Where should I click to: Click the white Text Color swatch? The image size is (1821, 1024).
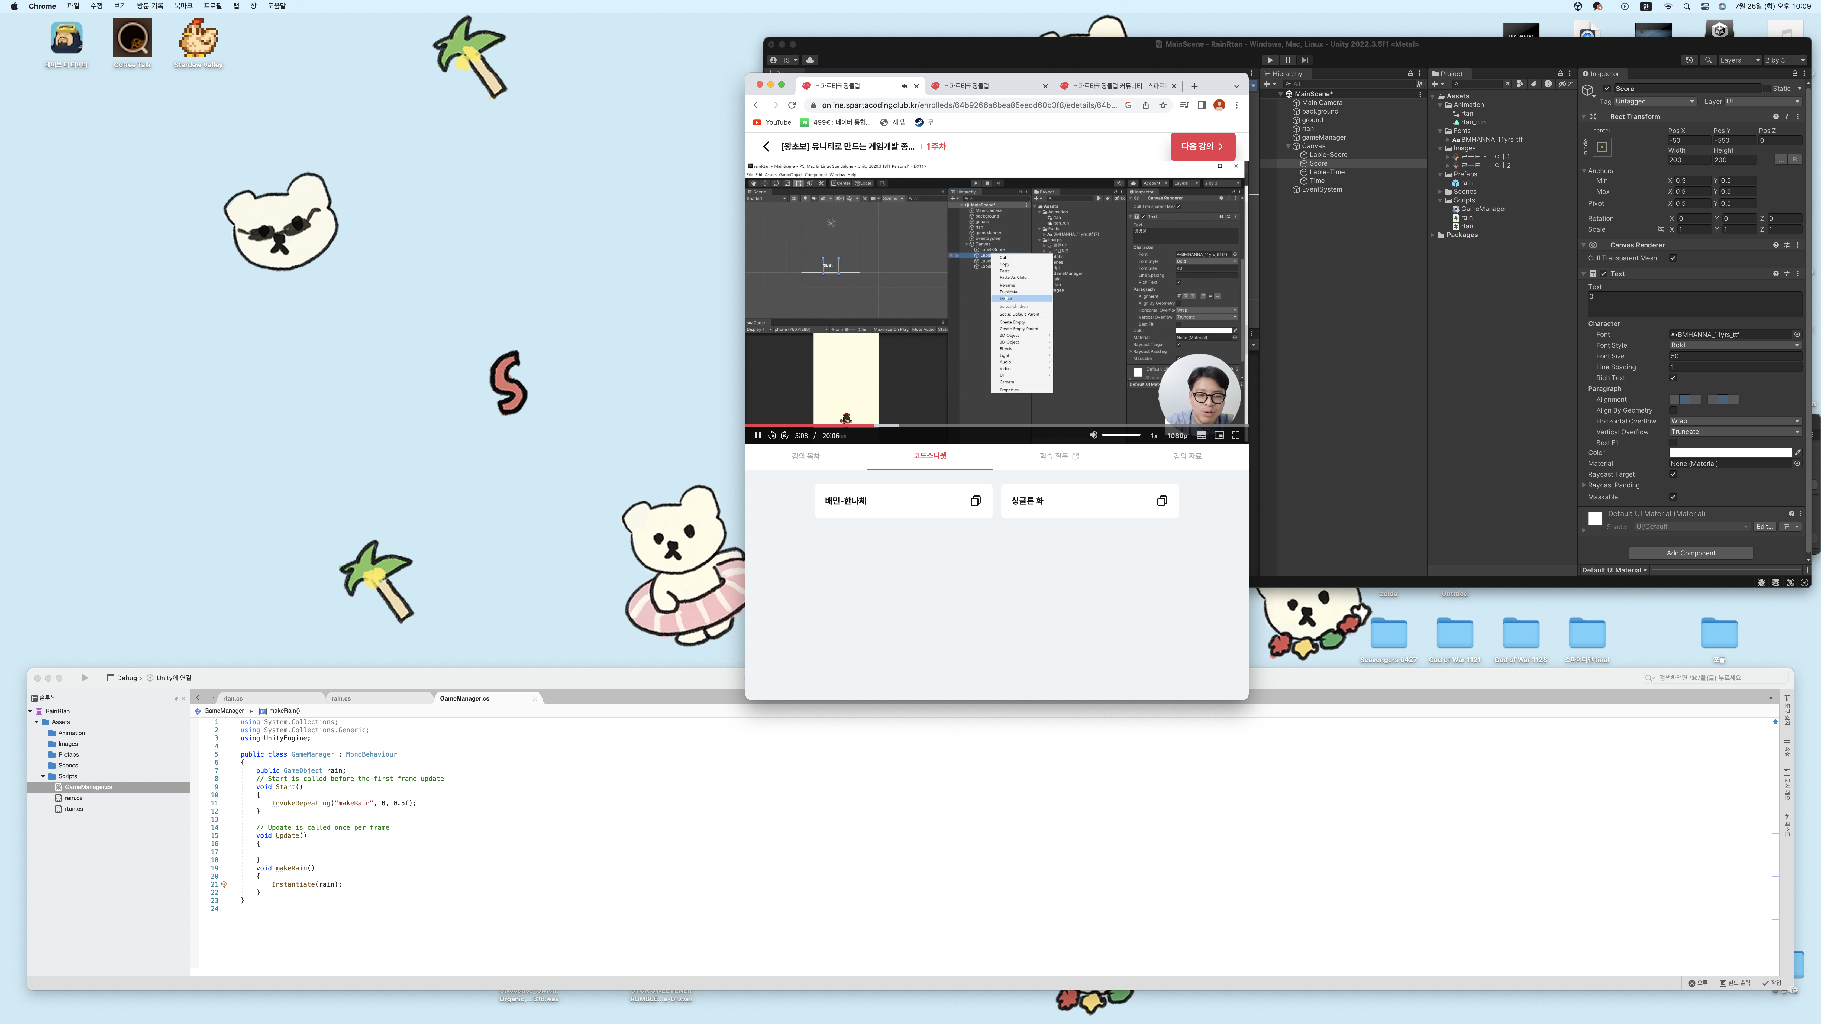click(x=1730, y=452)
